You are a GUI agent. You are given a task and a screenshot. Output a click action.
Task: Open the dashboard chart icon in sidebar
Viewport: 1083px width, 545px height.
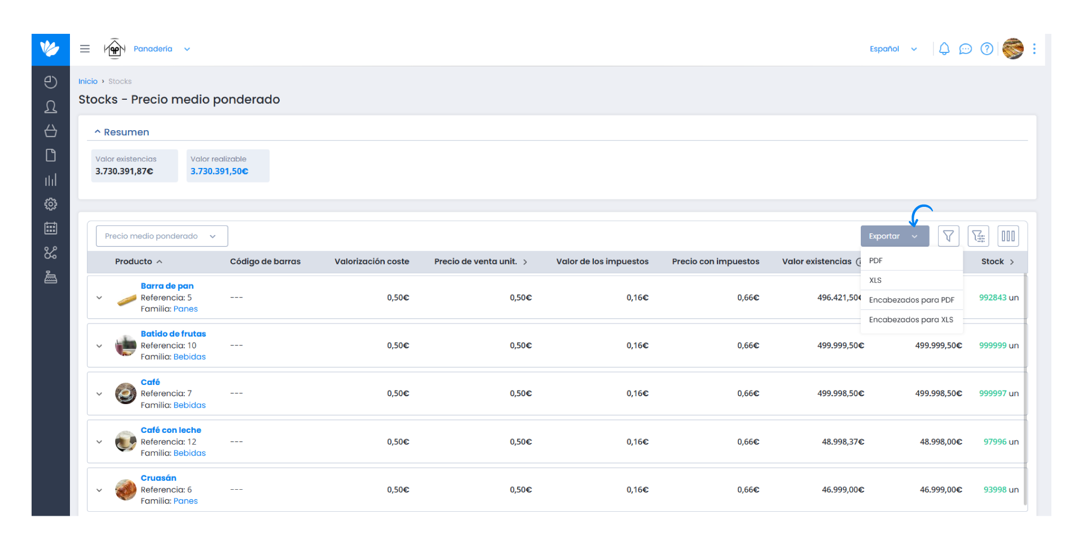51,82
